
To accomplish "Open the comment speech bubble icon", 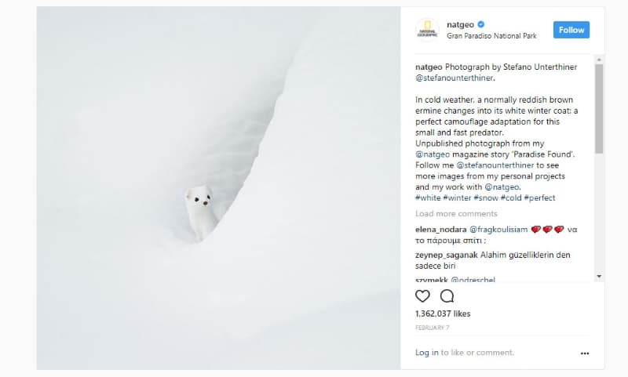I will (447, 296).
